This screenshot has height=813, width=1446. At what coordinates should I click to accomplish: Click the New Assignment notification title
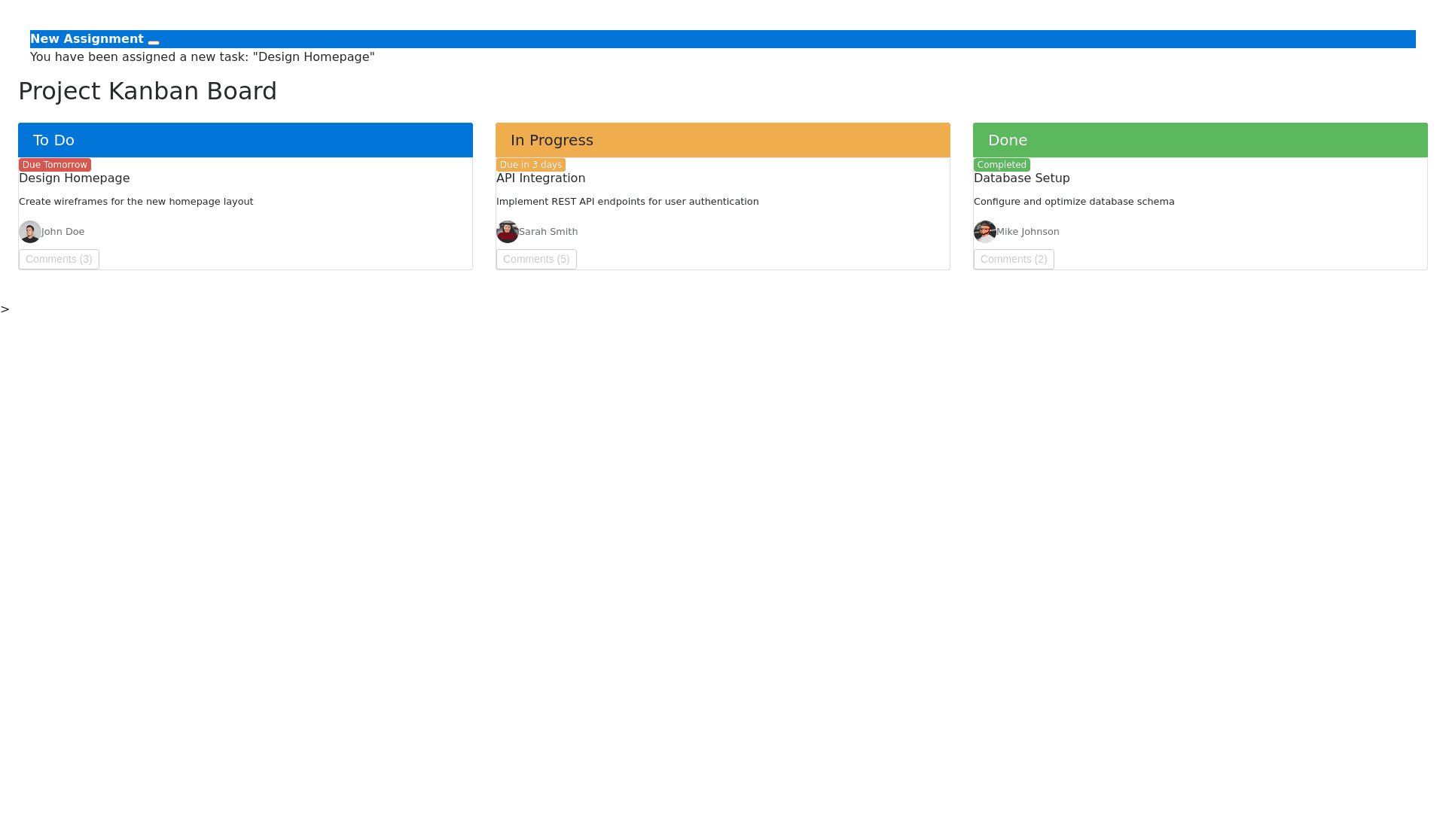coord(87,39)
